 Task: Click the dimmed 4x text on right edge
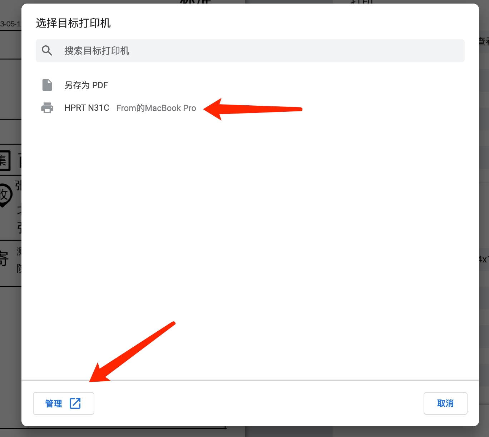pyautogui.click(x=484, y=259)
